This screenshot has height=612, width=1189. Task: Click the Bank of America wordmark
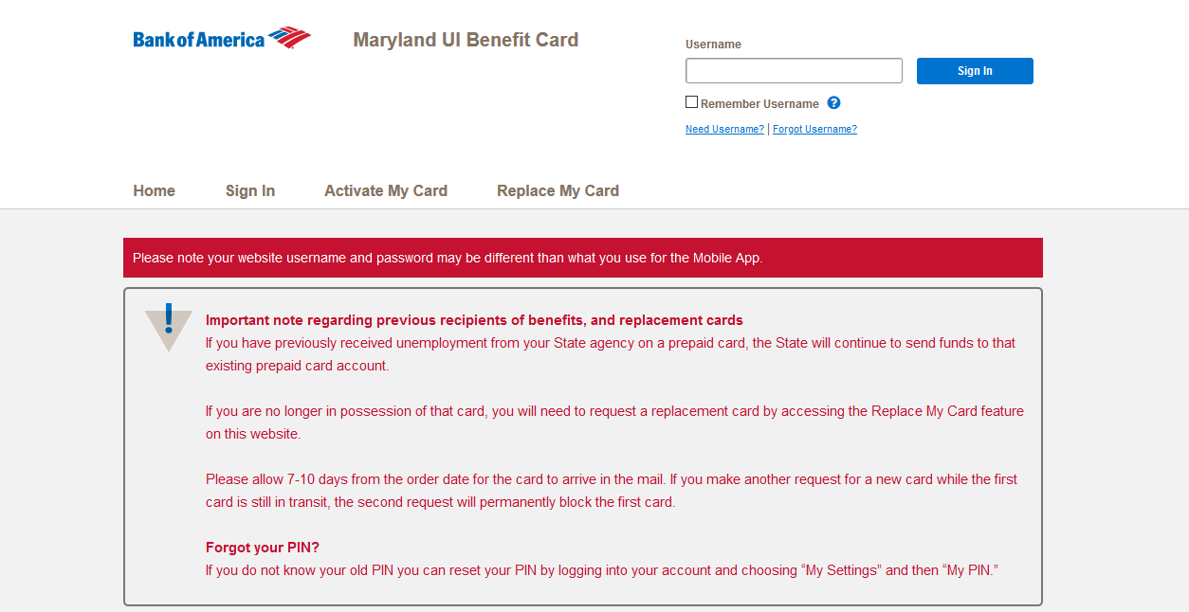[199, 40]
